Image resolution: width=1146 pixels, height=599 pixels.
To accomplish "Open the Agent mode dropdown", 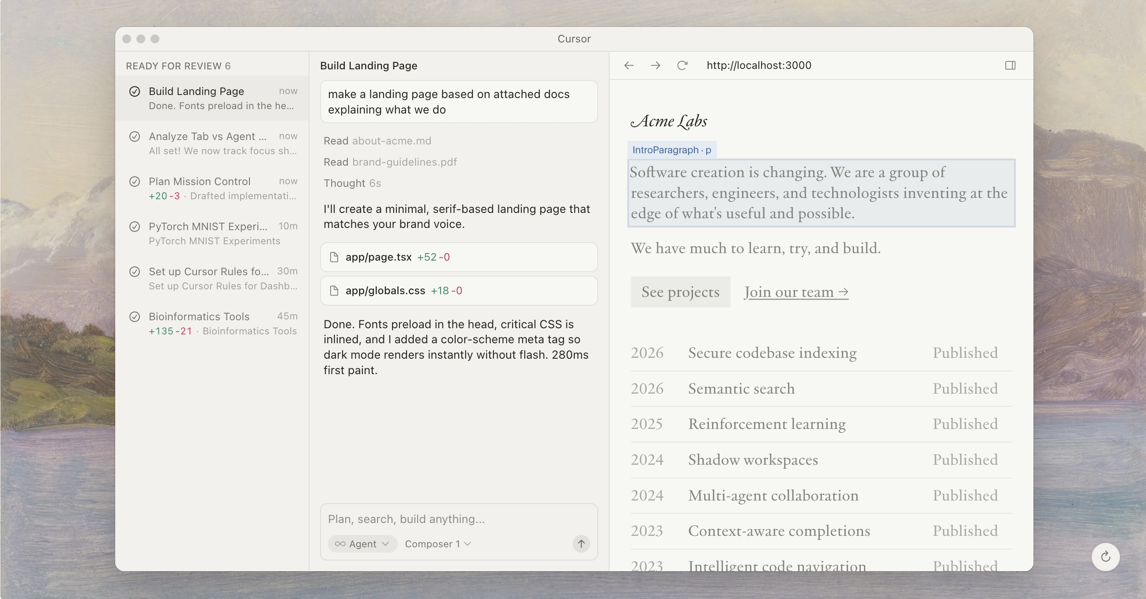I will coord(362,543).
